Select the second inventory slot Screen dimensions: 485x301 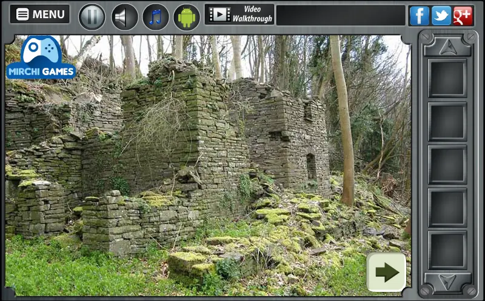coord(447,122)
